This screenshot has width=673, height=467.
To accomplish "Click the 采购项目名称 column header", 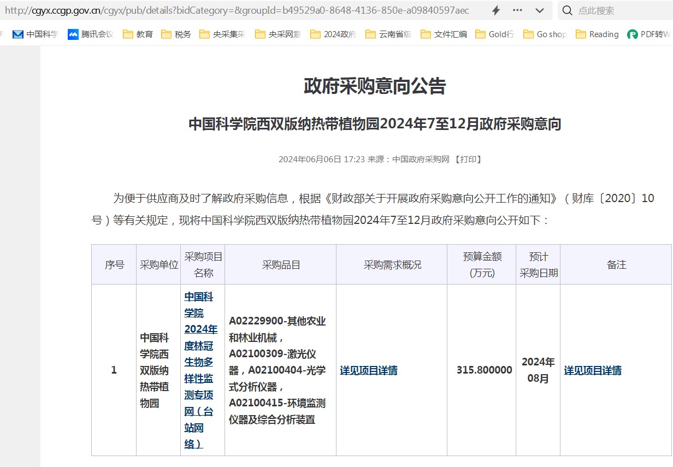I will (x=203, y=265).
